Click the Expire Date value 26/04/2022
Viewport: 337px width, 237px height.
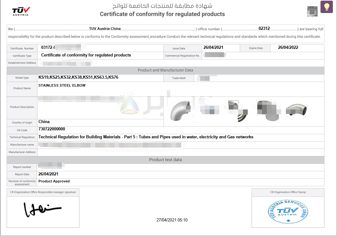288,48
